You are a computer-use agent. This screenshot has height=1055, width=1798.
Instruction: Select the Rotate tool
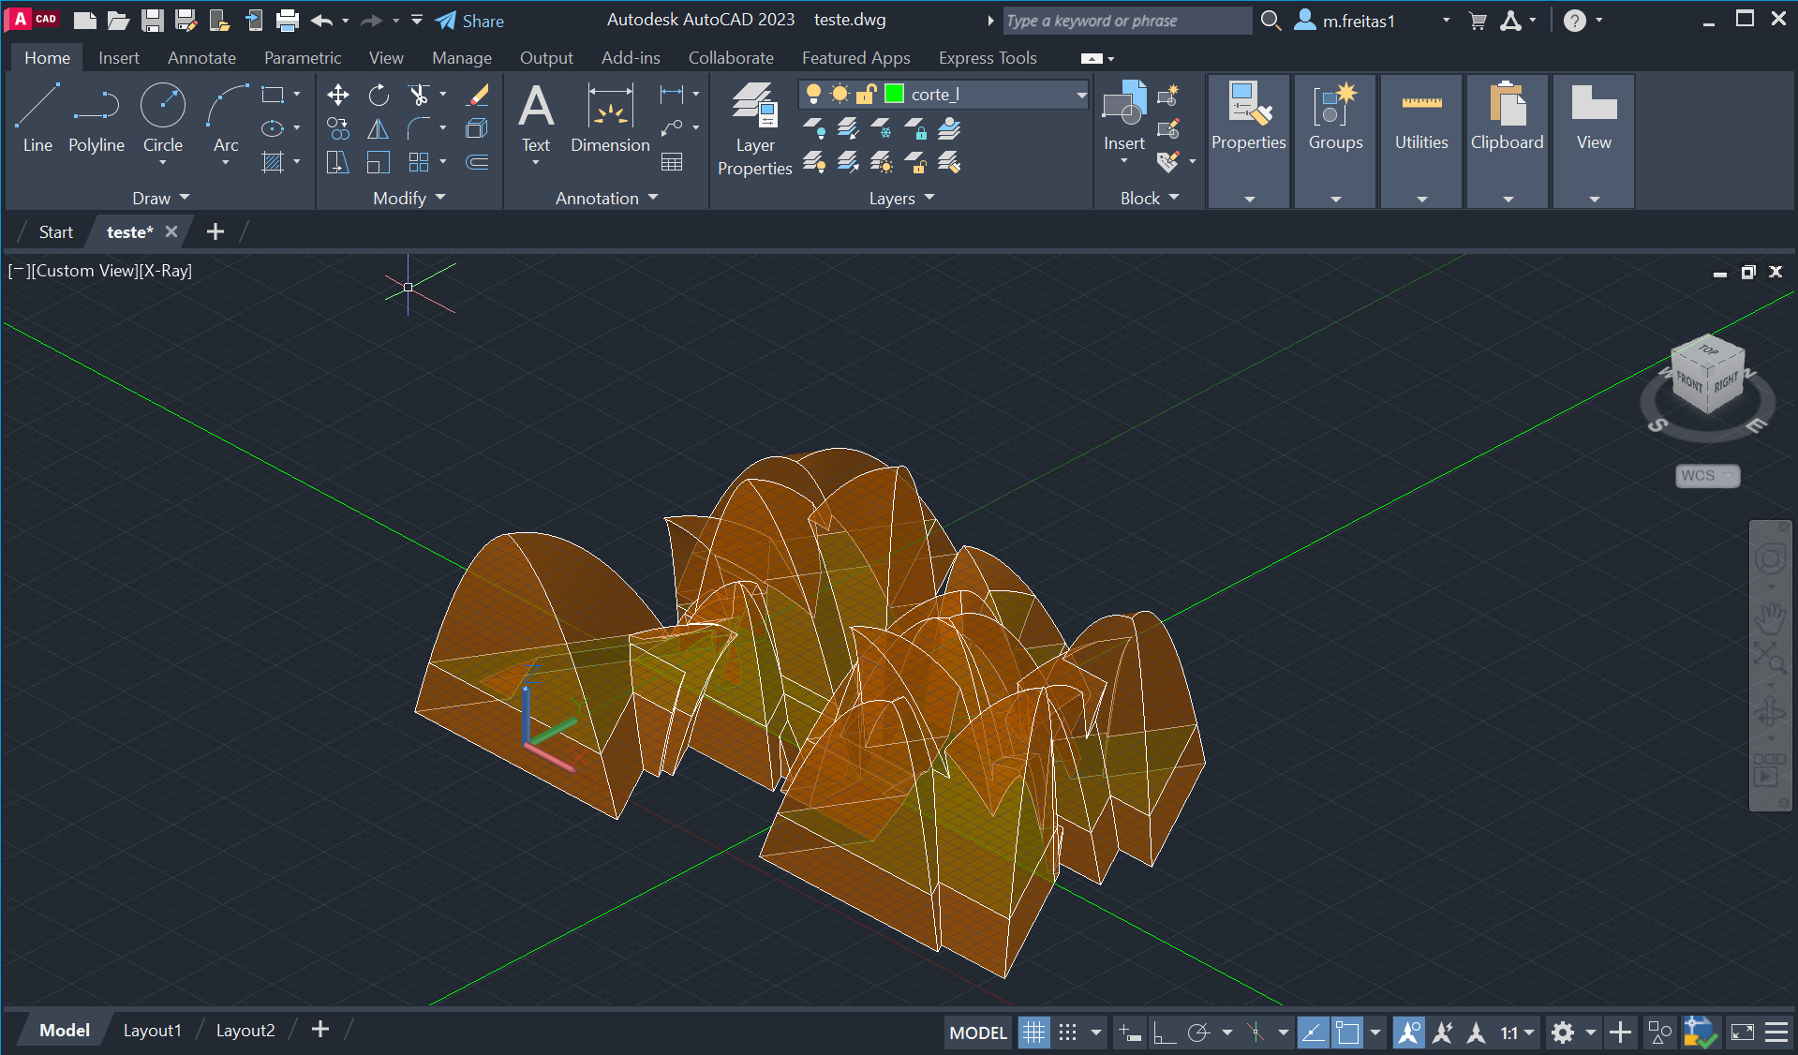coord(379,95)
